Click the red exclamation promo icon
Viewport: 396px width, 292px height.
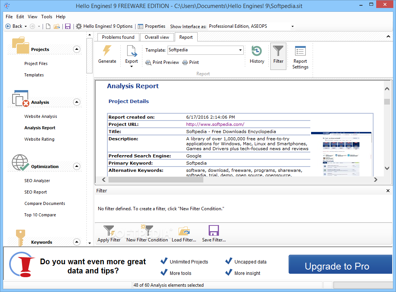pyautogui.click(x=22, y=265)
